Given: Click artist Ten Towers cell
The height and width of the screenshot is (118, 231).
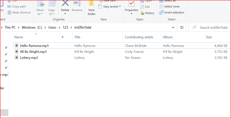Looking at the screenshot, I should [133, 58].
